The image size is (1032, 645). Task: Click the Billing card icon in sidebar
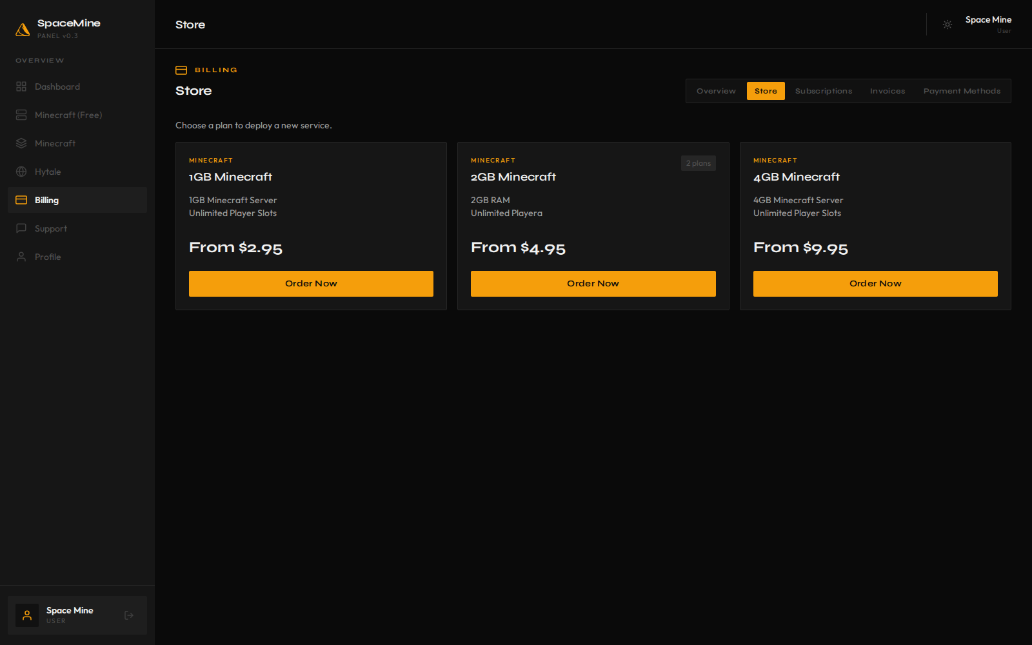pyautogui.click(x=21, y=200)
